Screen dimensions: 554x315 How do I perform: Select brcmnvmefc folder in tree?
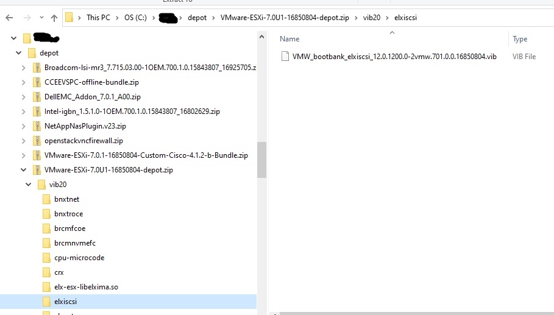[x=75, y=243]
